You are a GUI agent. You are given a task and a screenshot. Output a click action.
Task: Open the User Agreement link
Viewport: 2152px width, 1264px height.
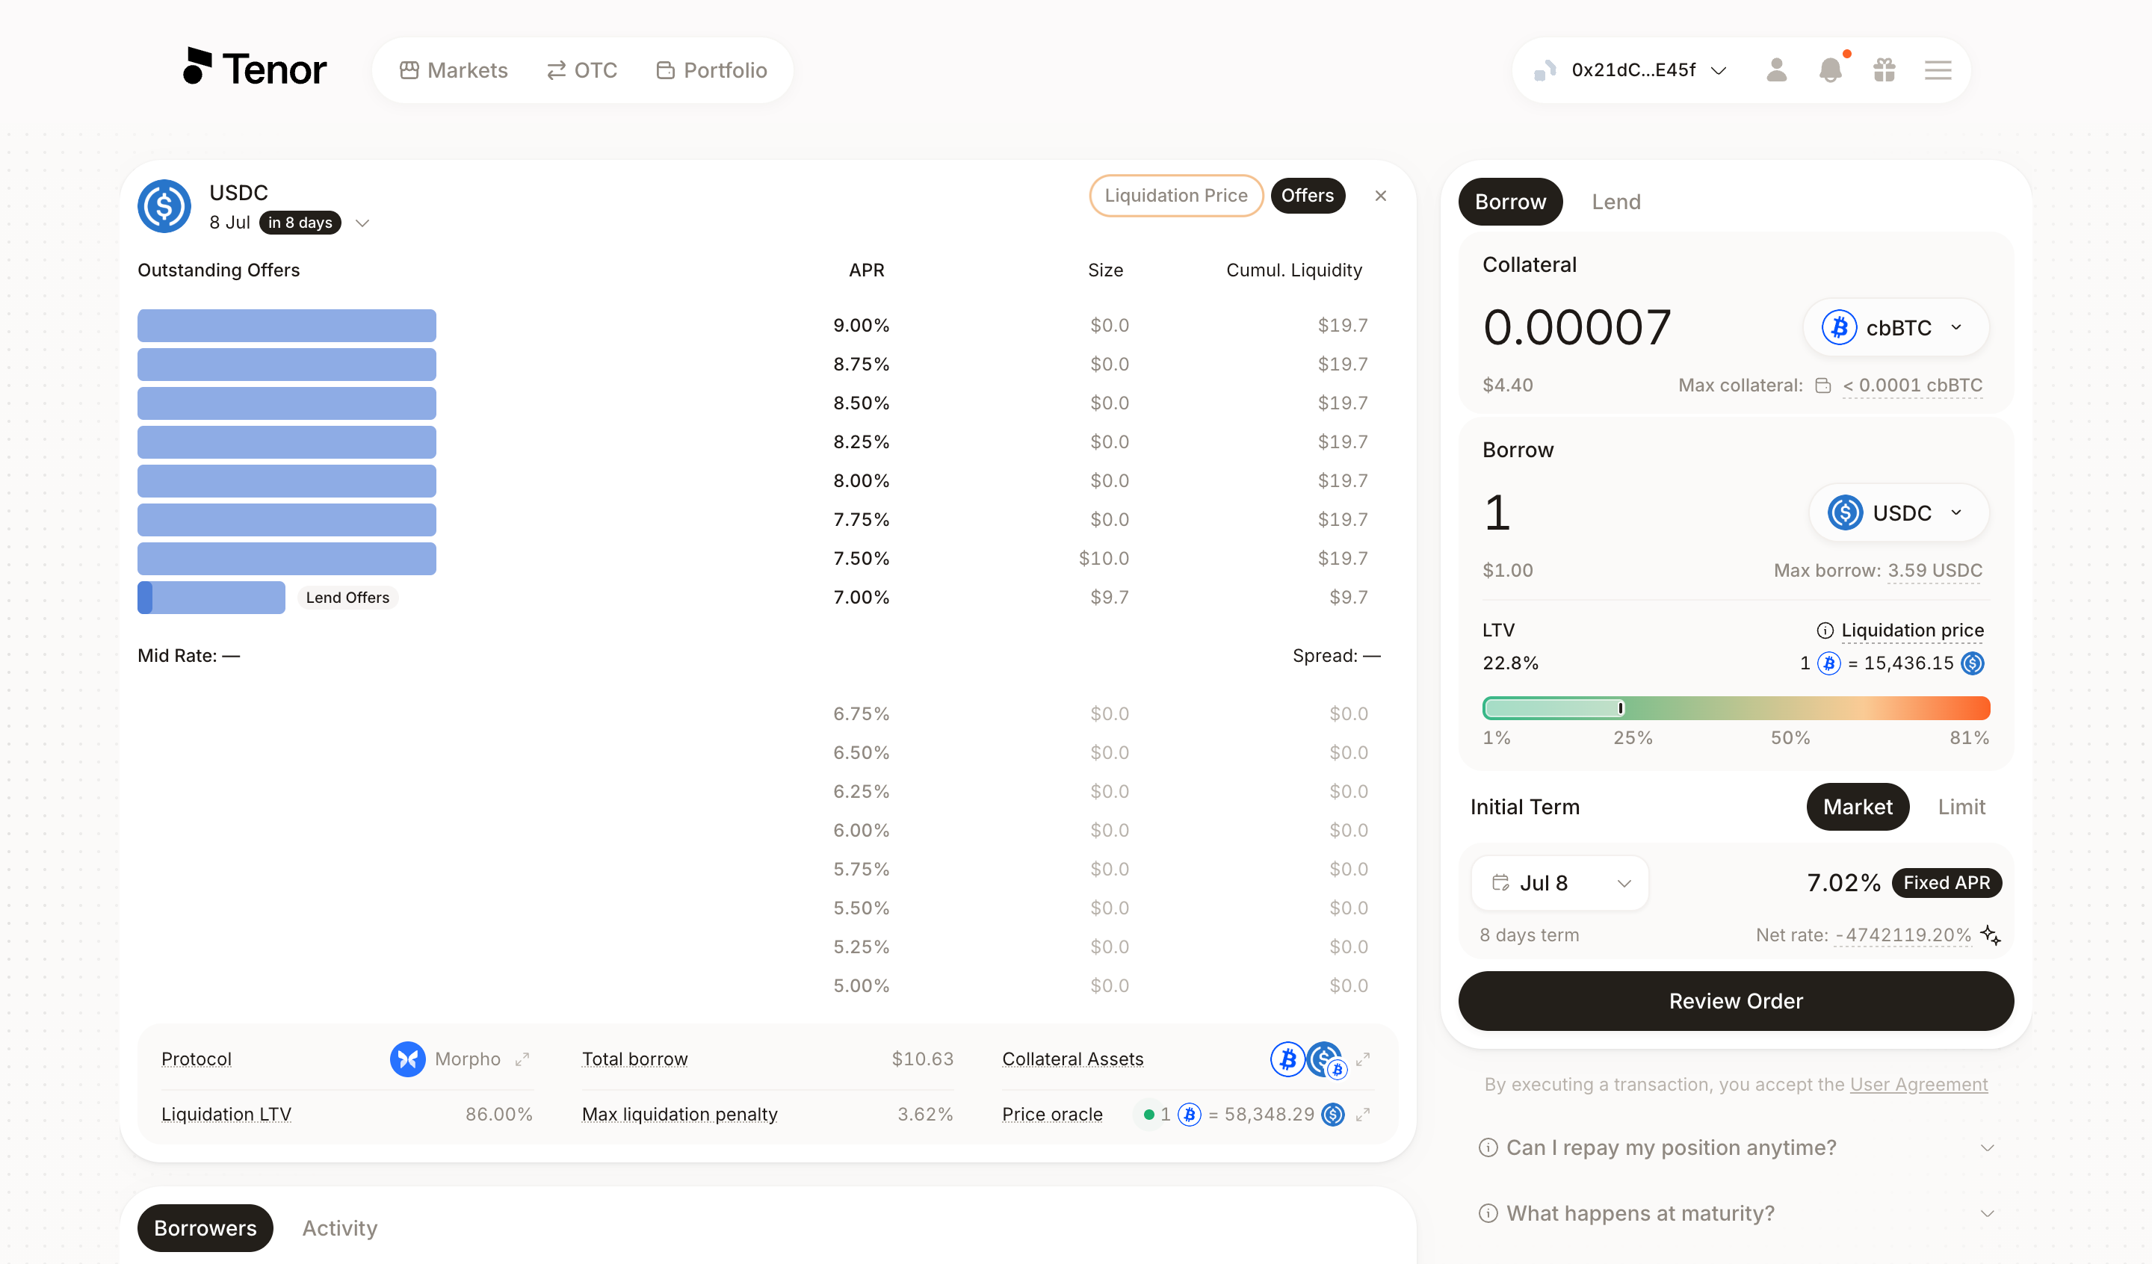pyautogui.click(x=1918, y=1084)
